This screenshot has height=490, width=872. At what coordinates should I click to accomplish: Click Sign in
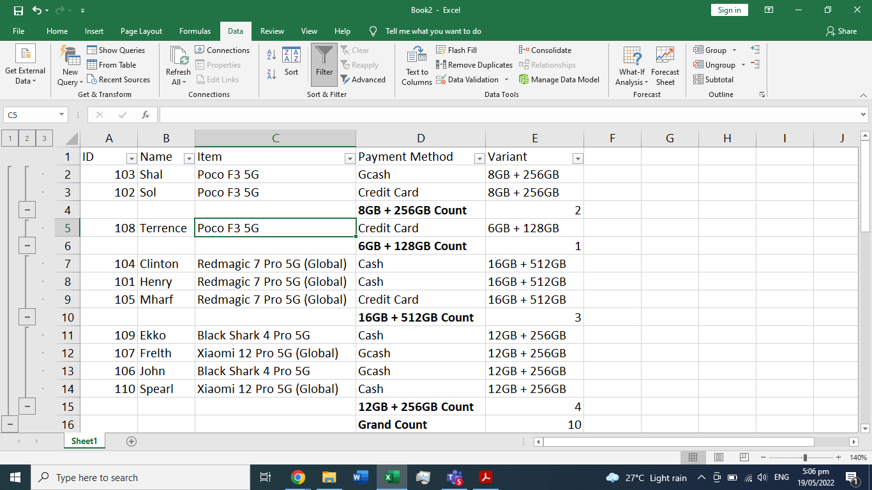(x=729, y=10)
